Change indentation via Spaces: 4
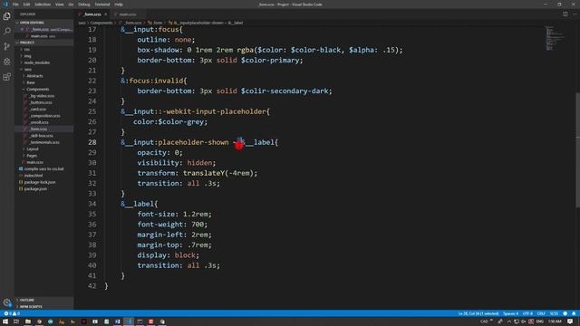 (510, 313)
